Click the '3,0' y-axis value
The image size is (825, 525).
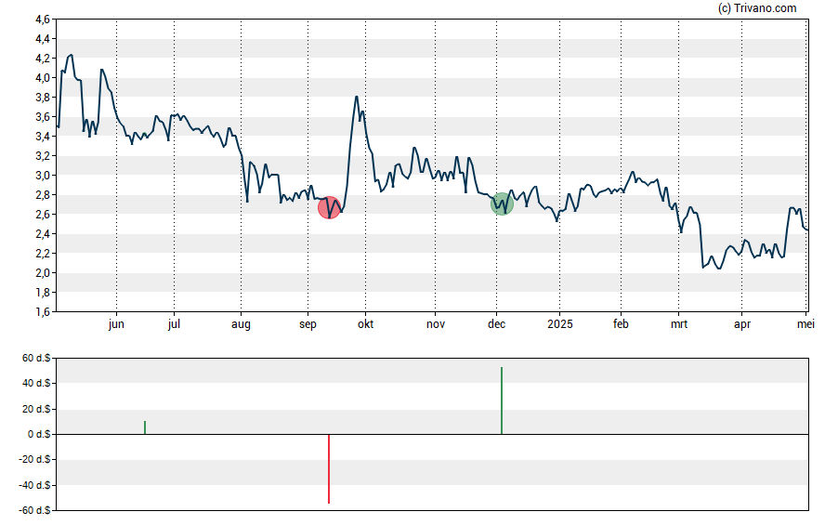coord(43,176)
